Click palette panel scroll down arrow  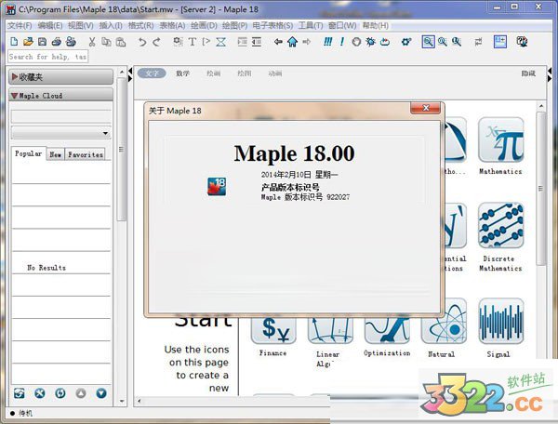pyautogui.click(x=122, y=402)
